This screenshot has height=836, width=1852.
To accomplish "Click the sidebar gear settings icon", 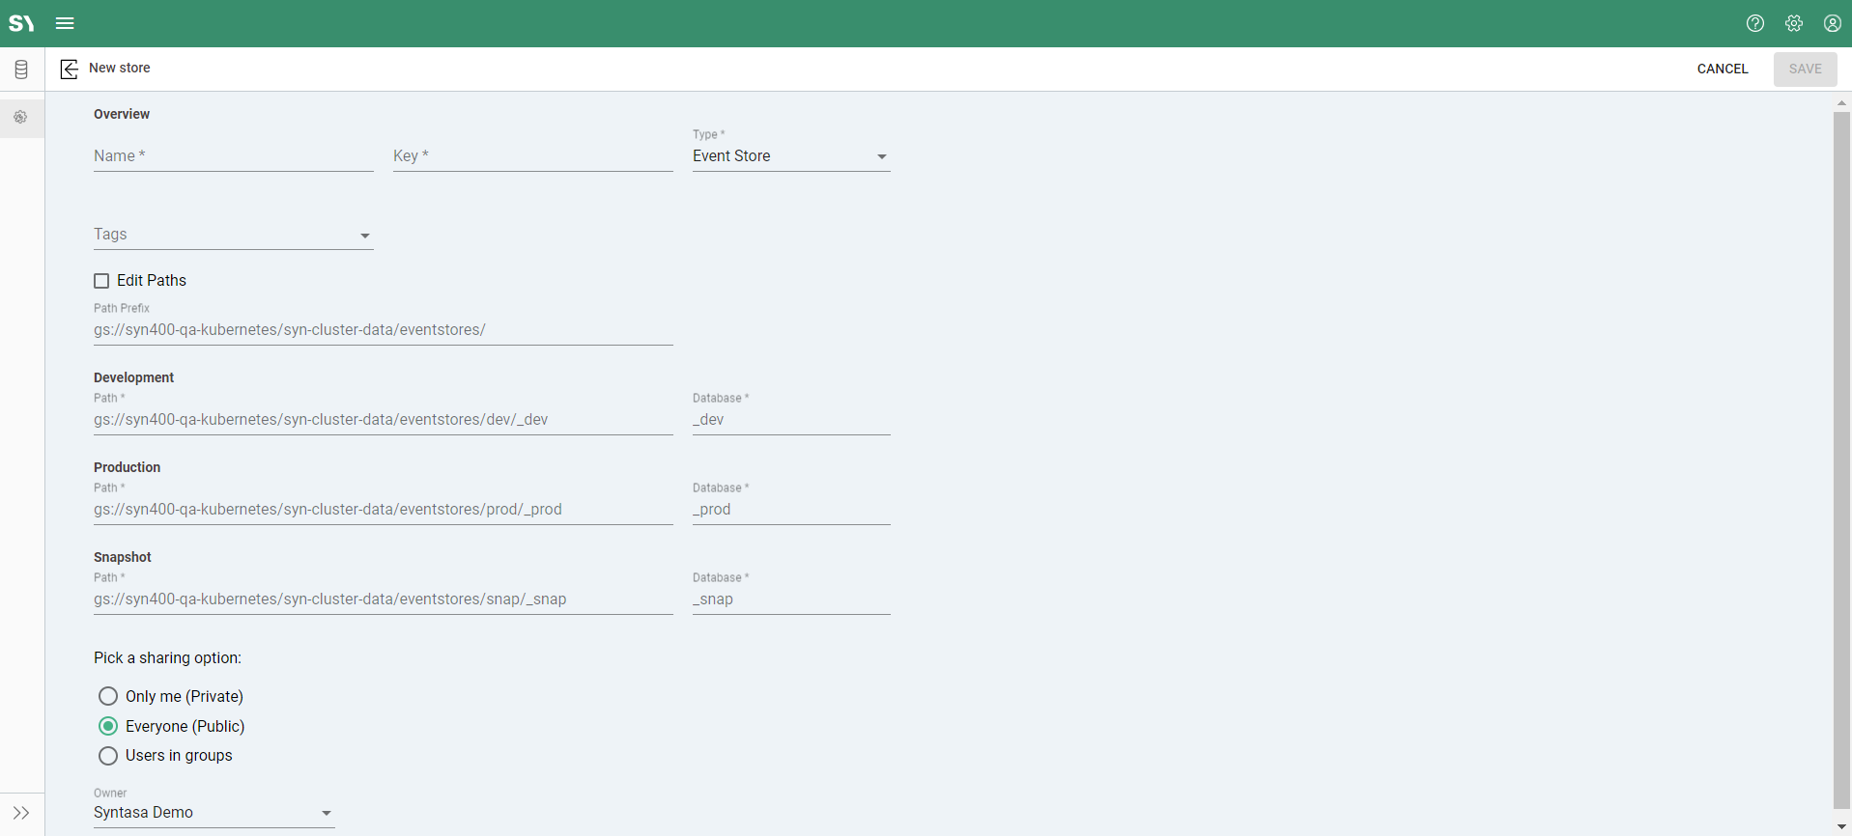I will point(21,118).
